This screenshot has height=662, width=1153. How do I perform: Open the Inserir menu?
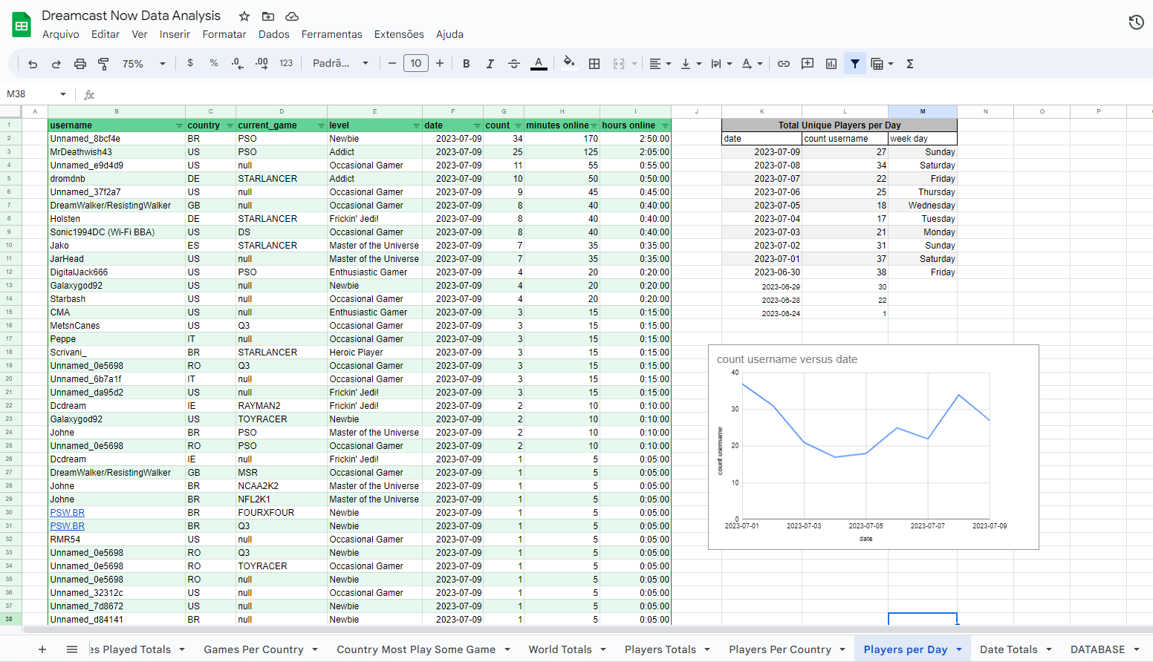click(175, 34)
